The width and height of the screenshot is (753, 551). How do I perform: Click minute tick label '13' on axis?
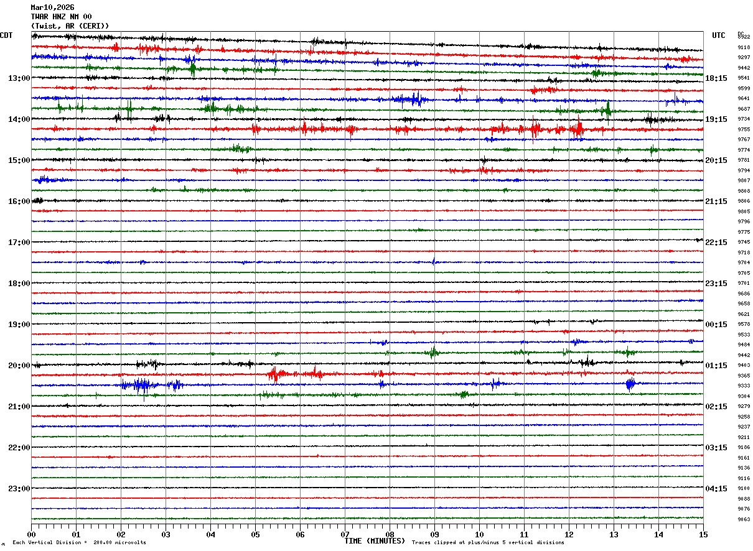pyautogui.click(x=614, y=534)
